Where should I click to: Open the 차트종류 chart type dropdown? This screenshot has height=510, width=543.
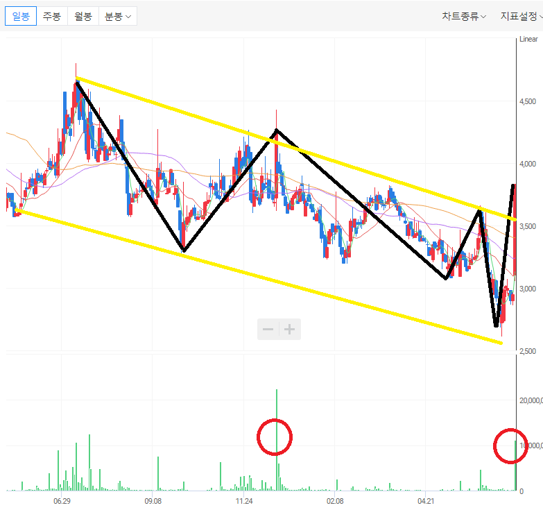[x=464, y=16]
